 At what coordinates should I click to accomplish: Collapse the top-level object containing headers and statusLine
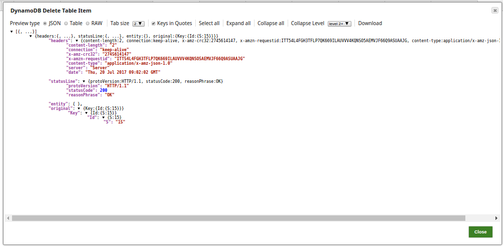(x=31, y=36)
